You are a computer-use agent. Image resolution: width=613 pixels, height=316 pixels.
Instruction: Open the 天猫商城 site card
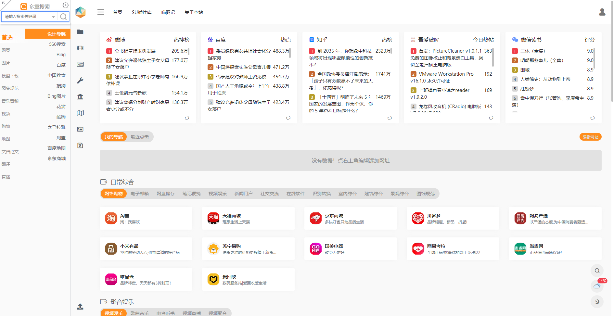(248, 218)
